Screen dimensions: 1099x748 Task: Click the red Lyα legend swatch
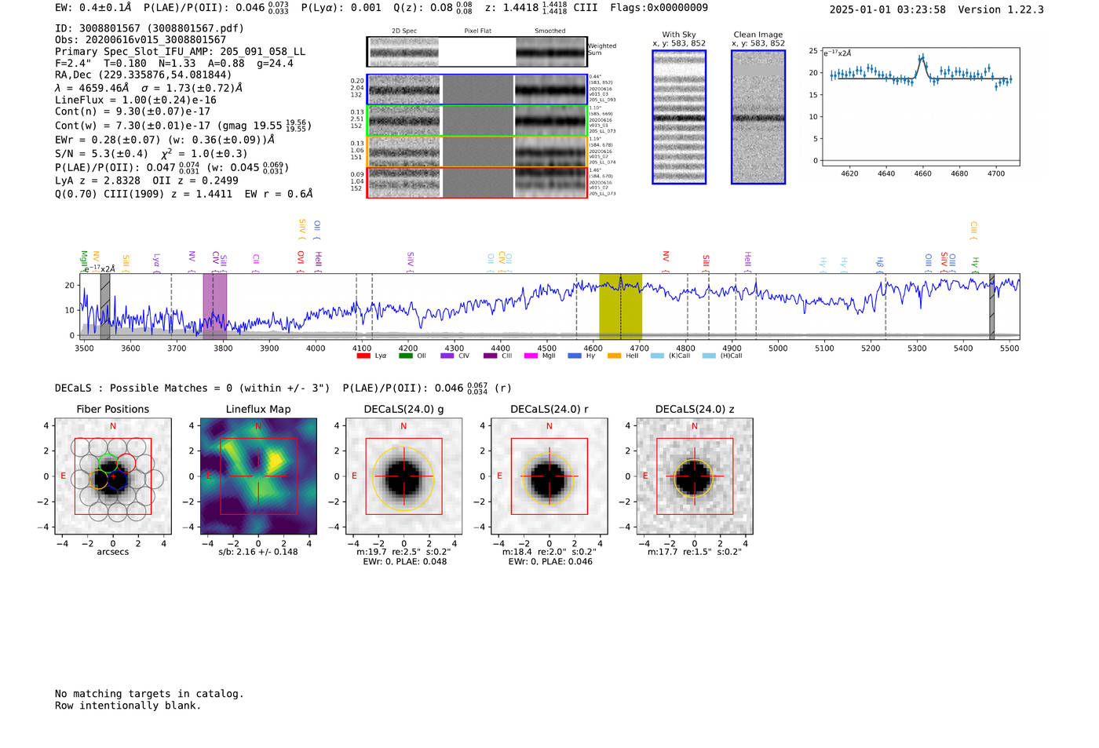pyautogui.click(x=363, y=356)
